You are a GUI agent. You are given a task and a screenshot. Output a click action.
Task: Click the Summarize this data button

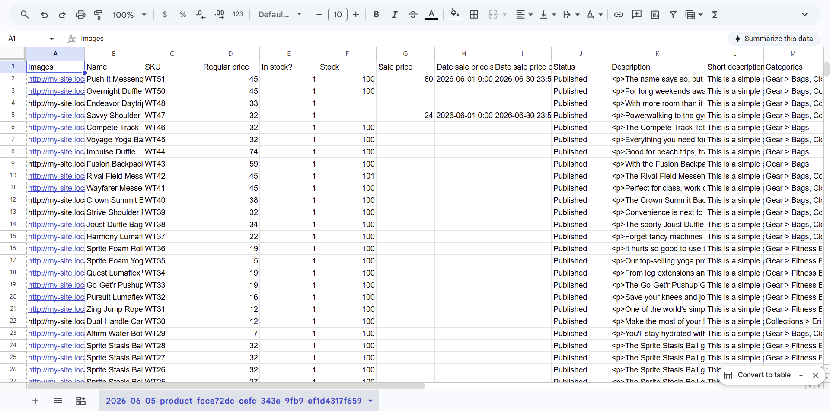click(x=773, y=39)
